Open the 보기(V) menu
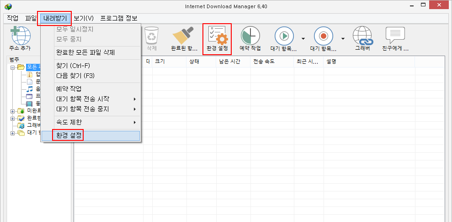The width and height of the screenshot is (452, 222). pos(84,18)
